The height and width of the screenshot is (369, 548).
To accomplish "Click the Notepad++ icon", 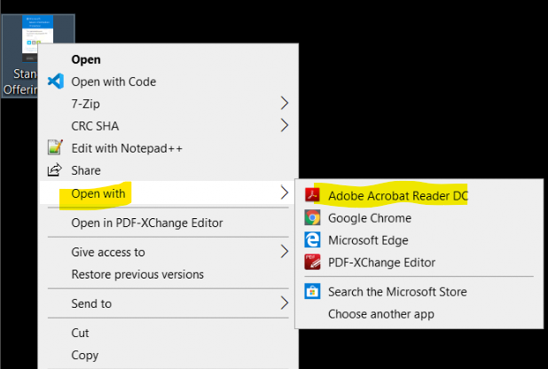I will pos(55,148).
